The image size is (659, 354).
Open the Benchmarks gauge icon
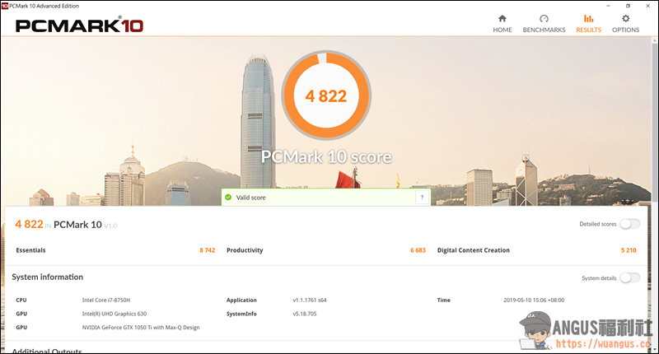544,19
